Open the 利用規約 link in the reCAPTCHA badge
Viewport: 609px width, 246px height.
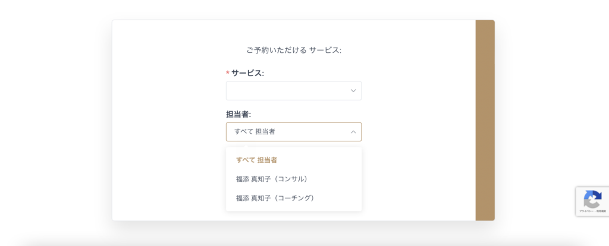tap(600, 211)
